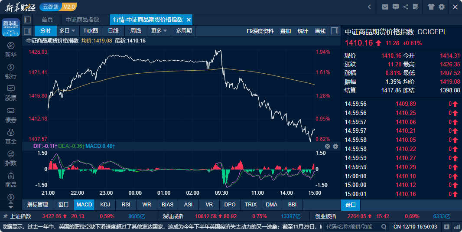Click the share icon in title bar

406,7
